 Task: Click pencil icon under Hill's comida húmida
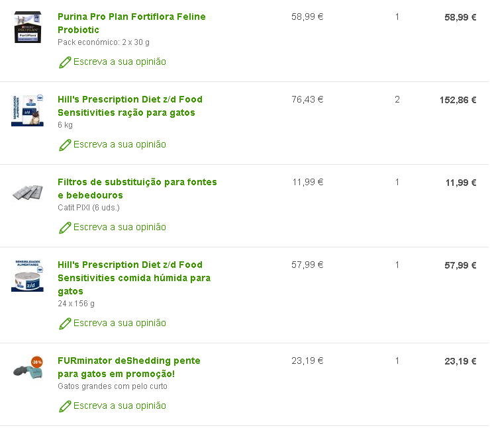coord(65,323)
